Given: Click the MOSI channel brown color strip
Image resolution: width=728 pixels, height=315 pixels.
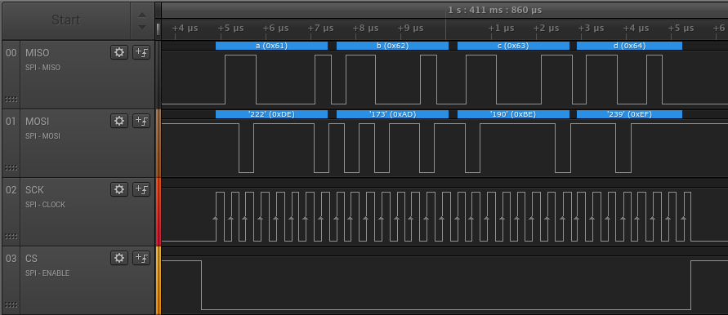Looking at the screenshot, I should point(159,144).
